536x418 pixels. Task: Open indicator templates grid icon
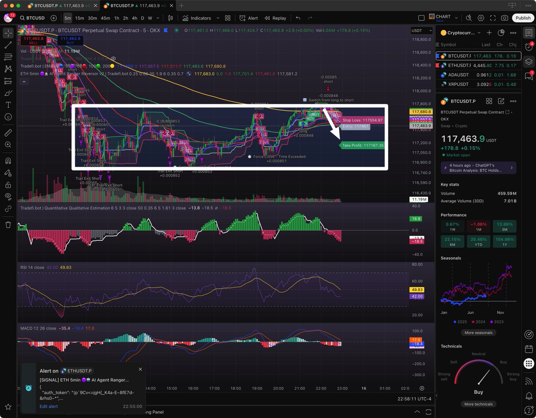228,18
